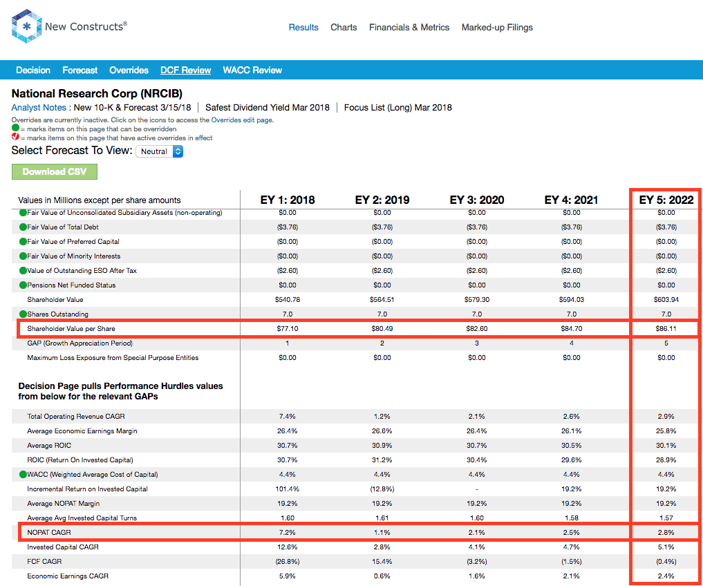Click the FCF CAGR row label
Image resolution: width=703 pixels, height=586 pixels.
click(x=44, y=561)
